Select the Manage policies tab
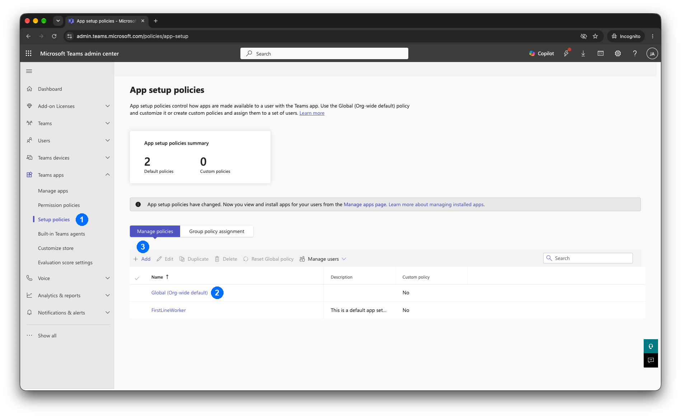 [155, 231]
